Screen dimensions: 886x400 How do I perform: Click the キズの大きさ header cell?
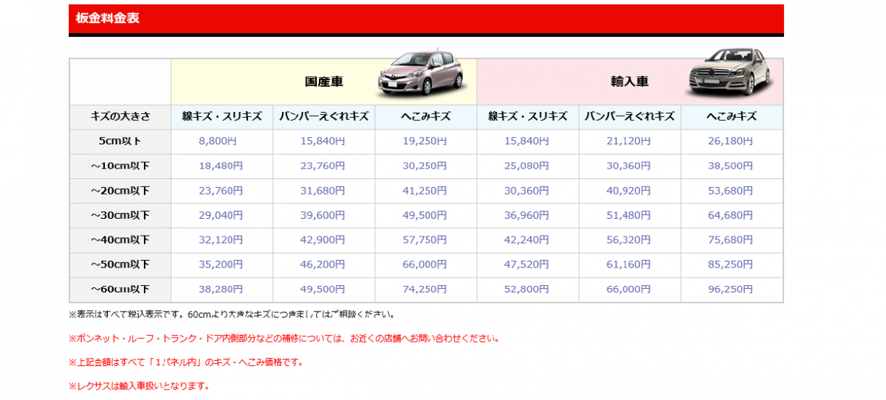coord(120,116)
